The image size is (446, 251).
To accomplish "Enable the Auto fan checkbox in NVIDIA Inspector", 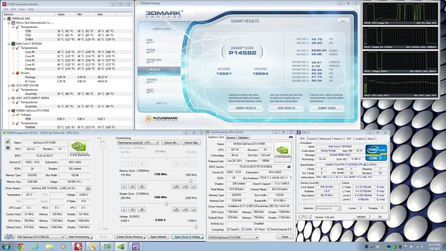I will pyautogui.click(x=100, y=228).
